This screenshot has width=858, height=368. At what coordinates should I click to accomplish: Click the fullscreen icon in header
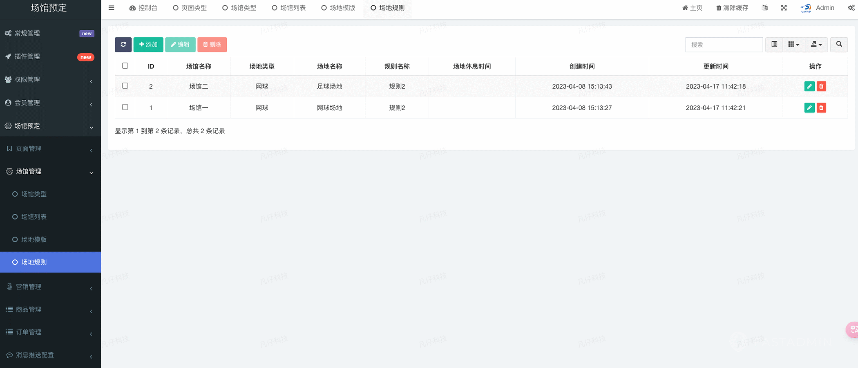click(784, 8)
